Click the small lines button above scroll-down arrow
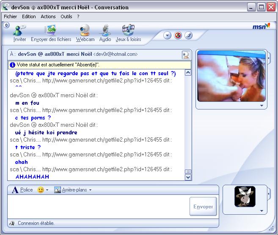 (188, 172)
